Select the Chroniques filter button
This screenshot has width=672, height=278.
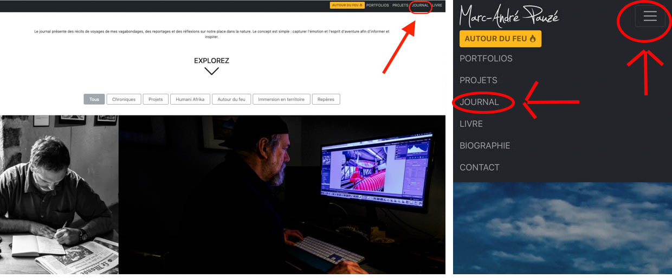pos(124,99)
